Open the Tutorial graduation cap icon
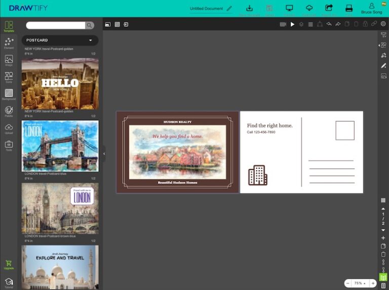Screen dimensions: 389x290 [9, 283]
